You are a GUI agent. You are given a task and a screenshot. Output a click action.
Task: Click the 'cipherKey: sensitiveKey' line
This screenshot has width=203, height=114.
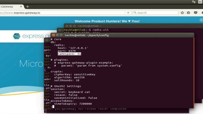tap(75, 74)
